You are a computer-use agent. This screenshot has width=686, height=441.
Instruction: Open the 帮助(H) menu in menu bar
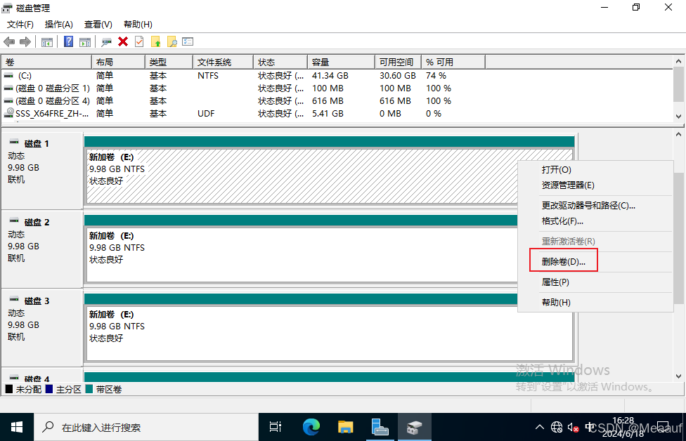click(138, 25)
